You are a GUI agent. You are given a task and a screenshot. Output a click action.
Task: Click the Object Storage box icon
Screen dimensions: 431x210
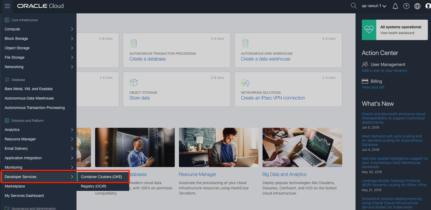coord(134,82)
